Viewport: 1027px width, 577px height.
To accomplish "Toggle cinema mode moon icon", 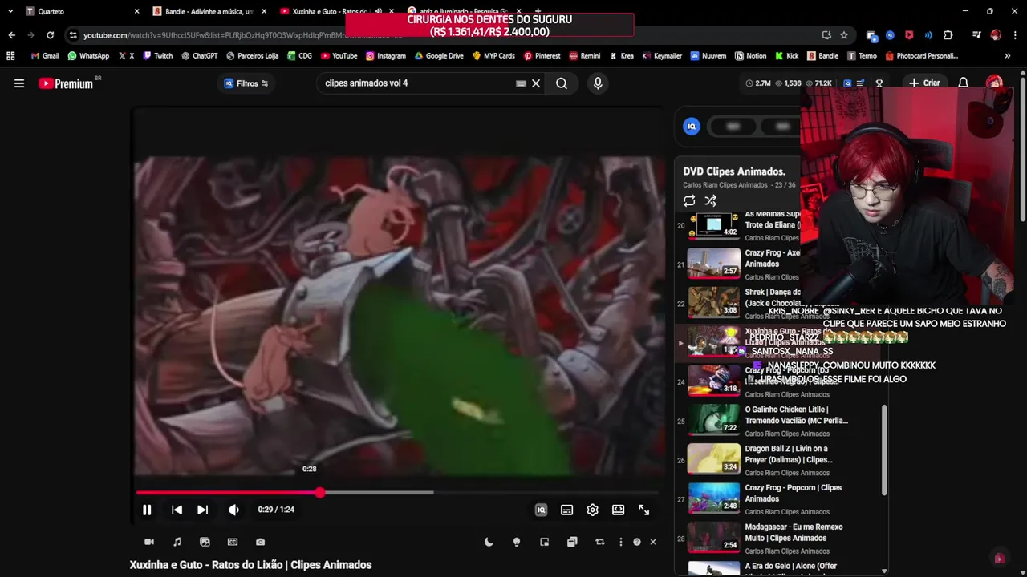I will tap(489, 542).
